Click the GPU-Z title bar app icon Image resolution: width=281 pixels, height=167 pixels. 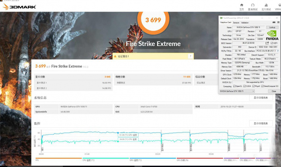click(x=221, y=18)
